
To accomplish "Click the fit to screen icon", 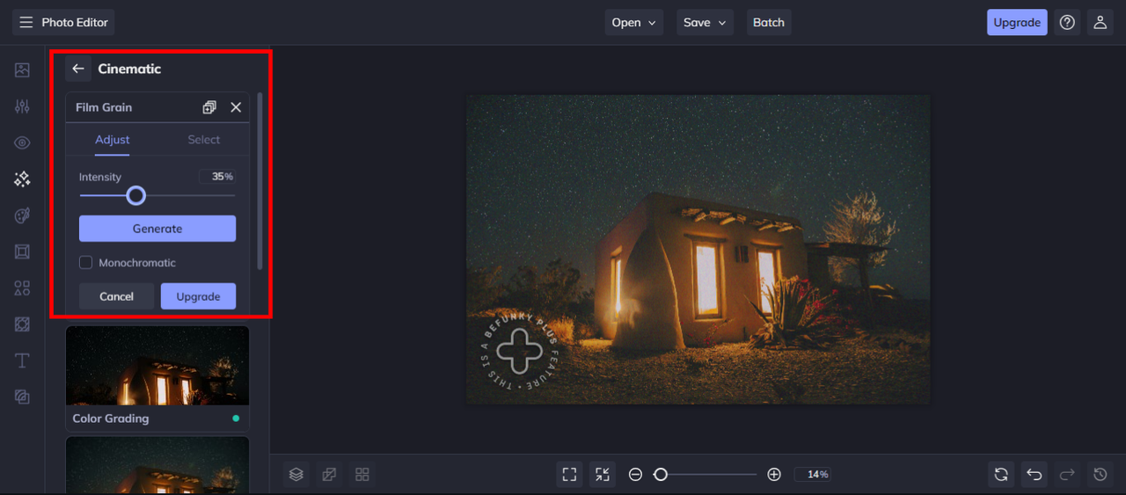I will tap(570, 474).
